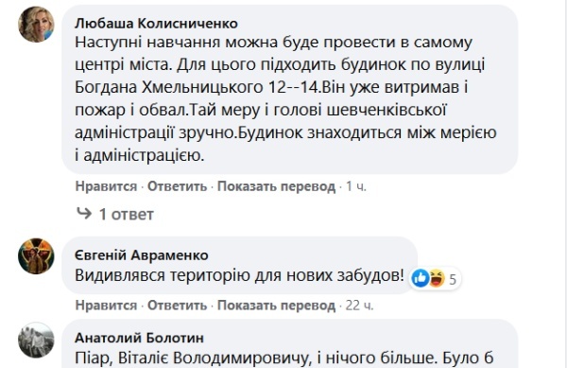Open Євгеній Авраменко's avatar

(x=36, y=255)
